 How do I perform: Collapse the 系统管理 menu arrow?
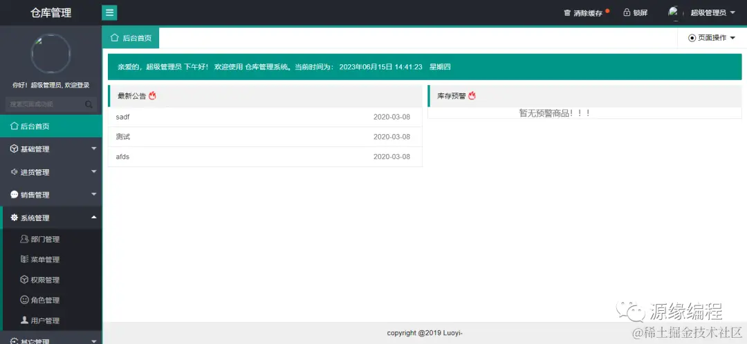tap(94, 218)
